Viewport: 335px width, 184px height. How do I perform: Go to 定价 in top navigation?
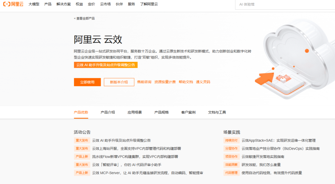pos(91,4)
